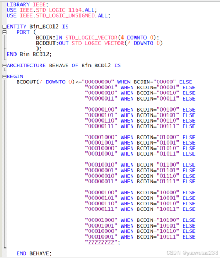Click the condition BCDIN="01110"
This screenshot has width=220, height=259.
pos(158,176)
